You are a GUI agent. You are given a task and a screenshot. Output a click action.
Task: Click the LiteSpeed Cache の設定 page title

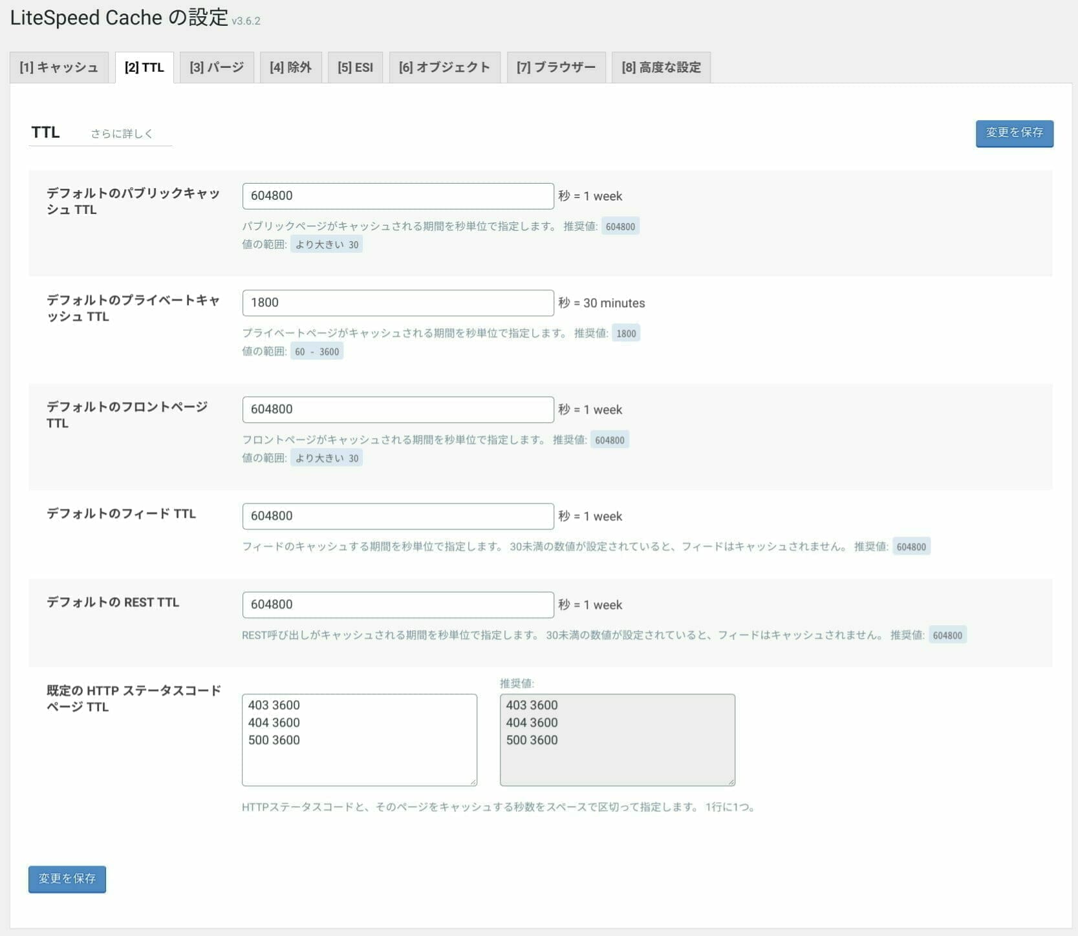(119, 17)
